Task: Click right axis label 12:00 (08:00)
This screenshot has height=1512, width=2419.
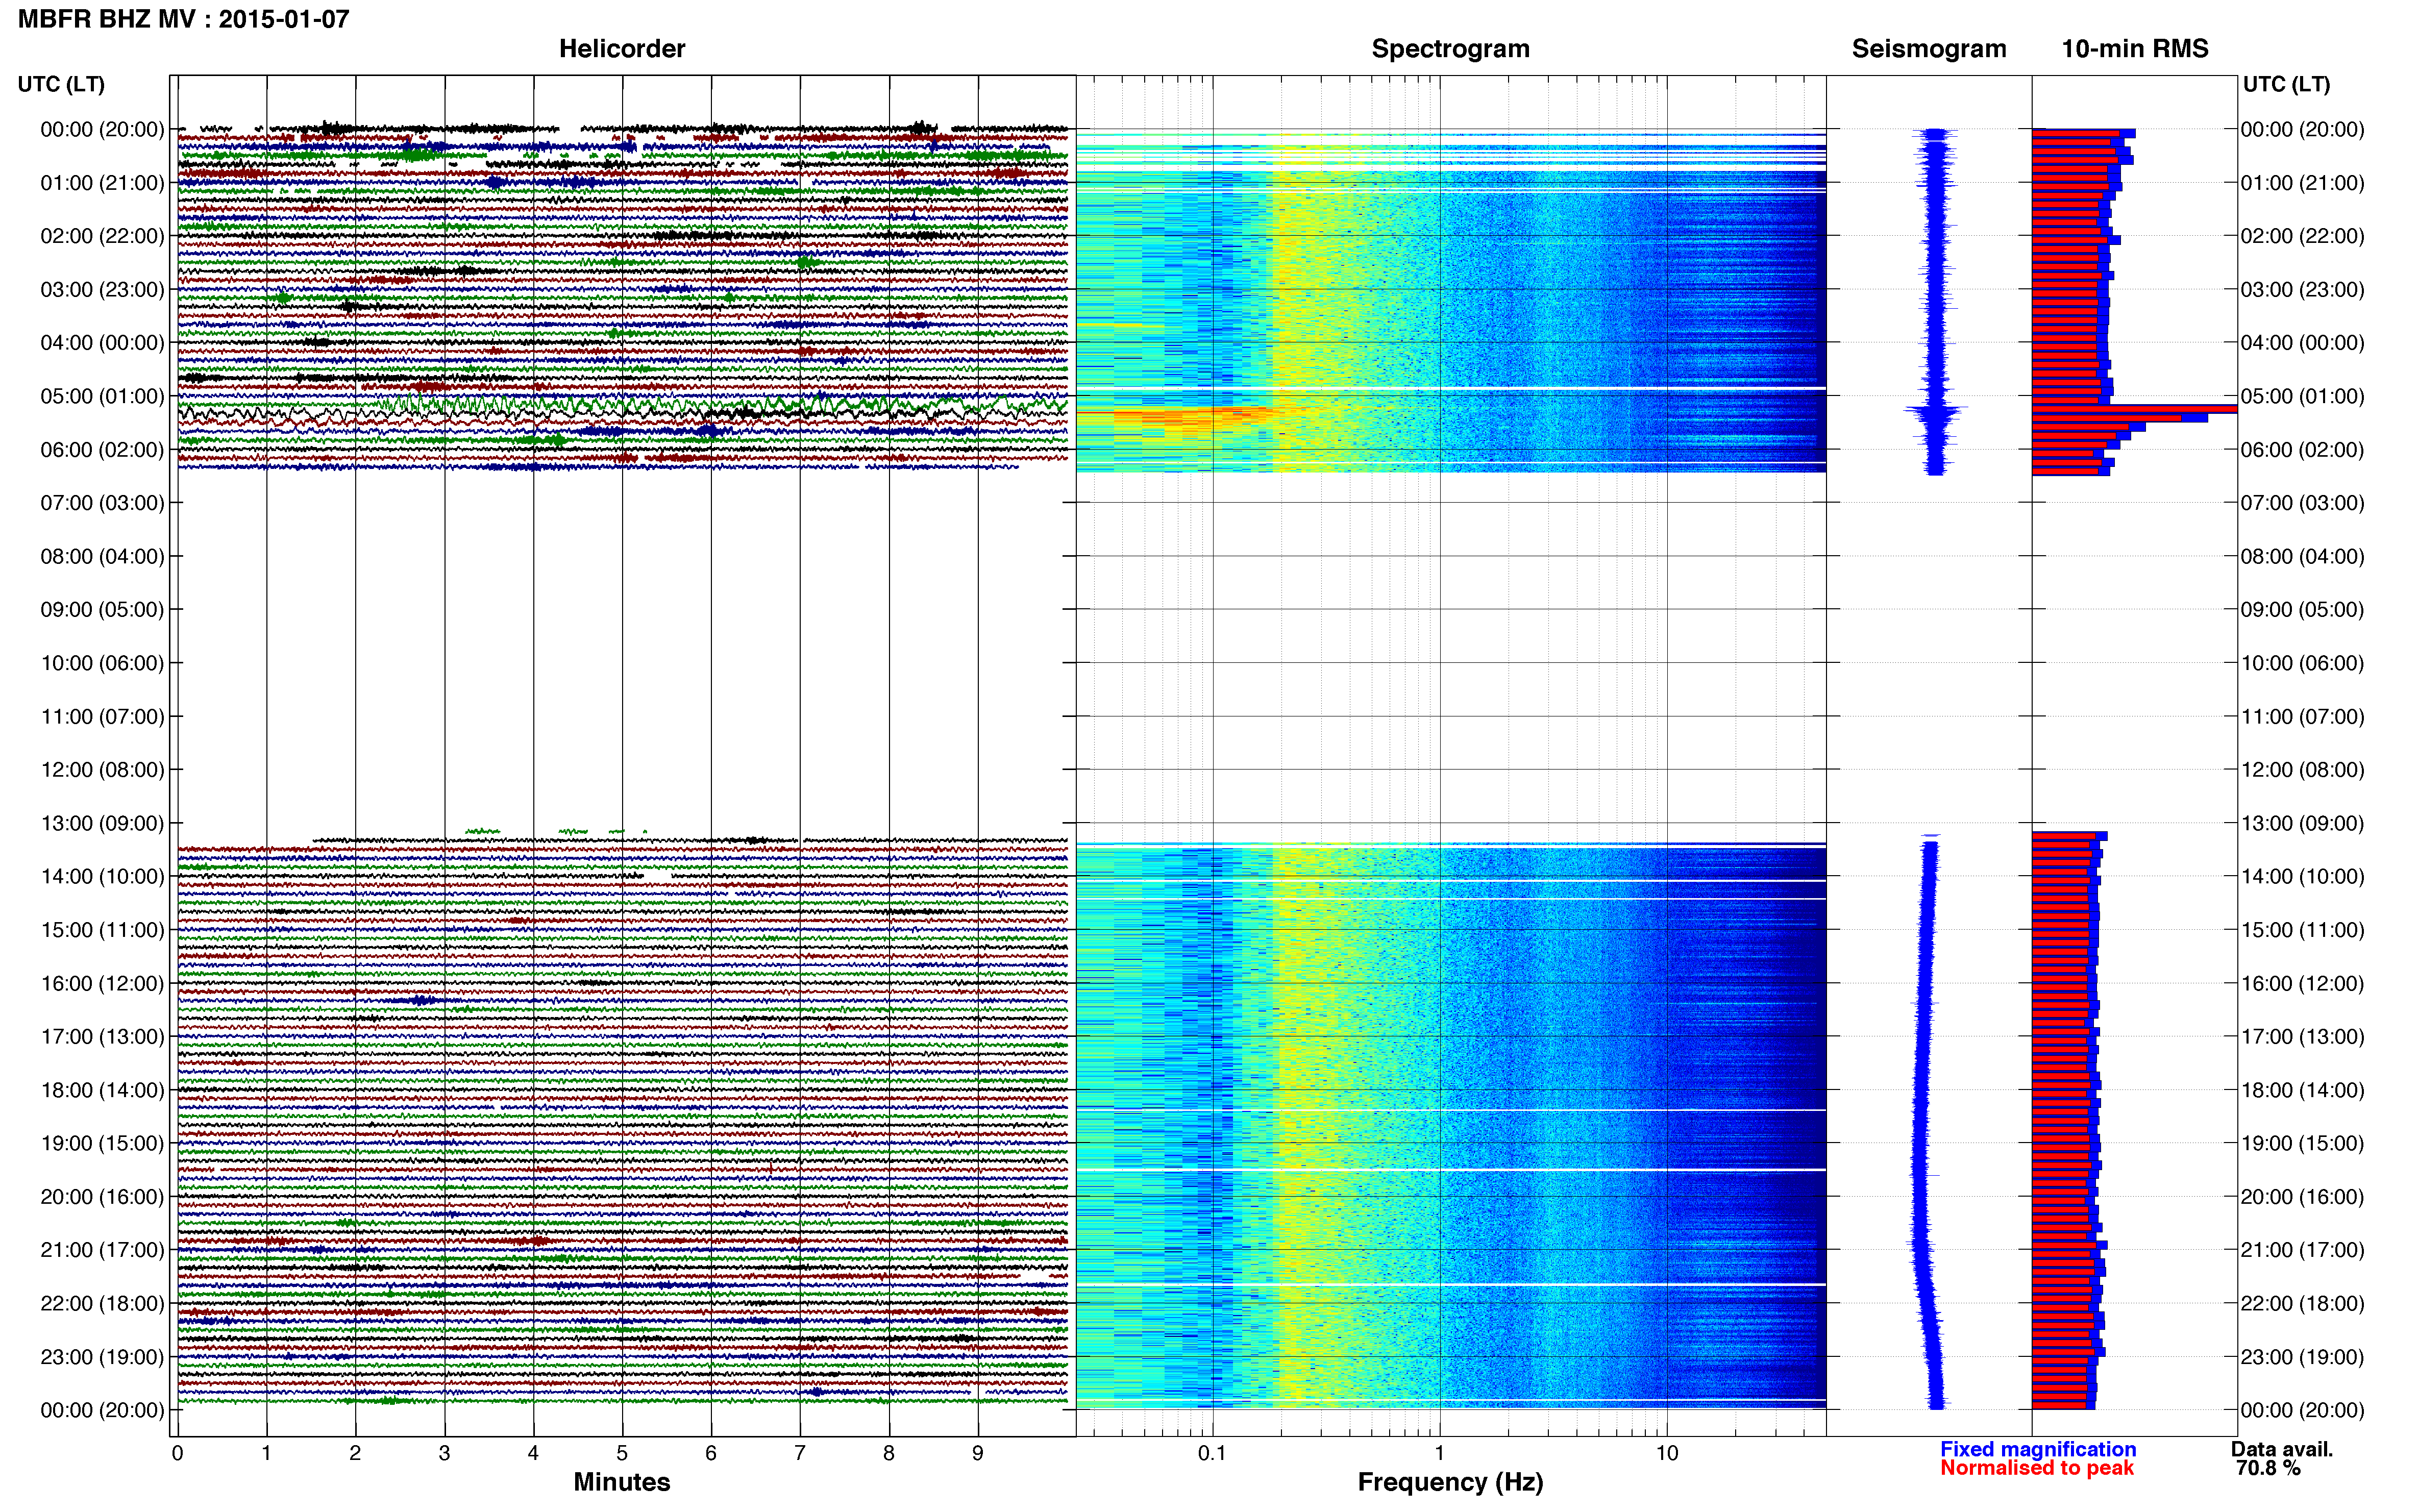Action: 2302,770
